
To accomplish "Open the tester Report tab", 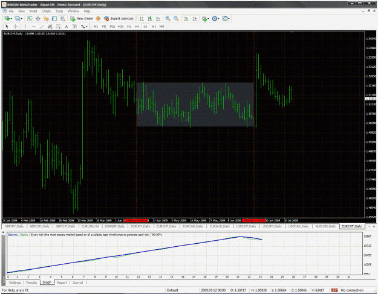I will pyautogui.click(x=62, y=283).
